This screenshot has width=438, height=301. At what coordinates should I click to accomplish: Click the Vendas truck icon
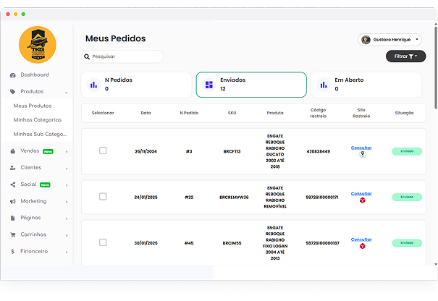[x=13, y=151]
